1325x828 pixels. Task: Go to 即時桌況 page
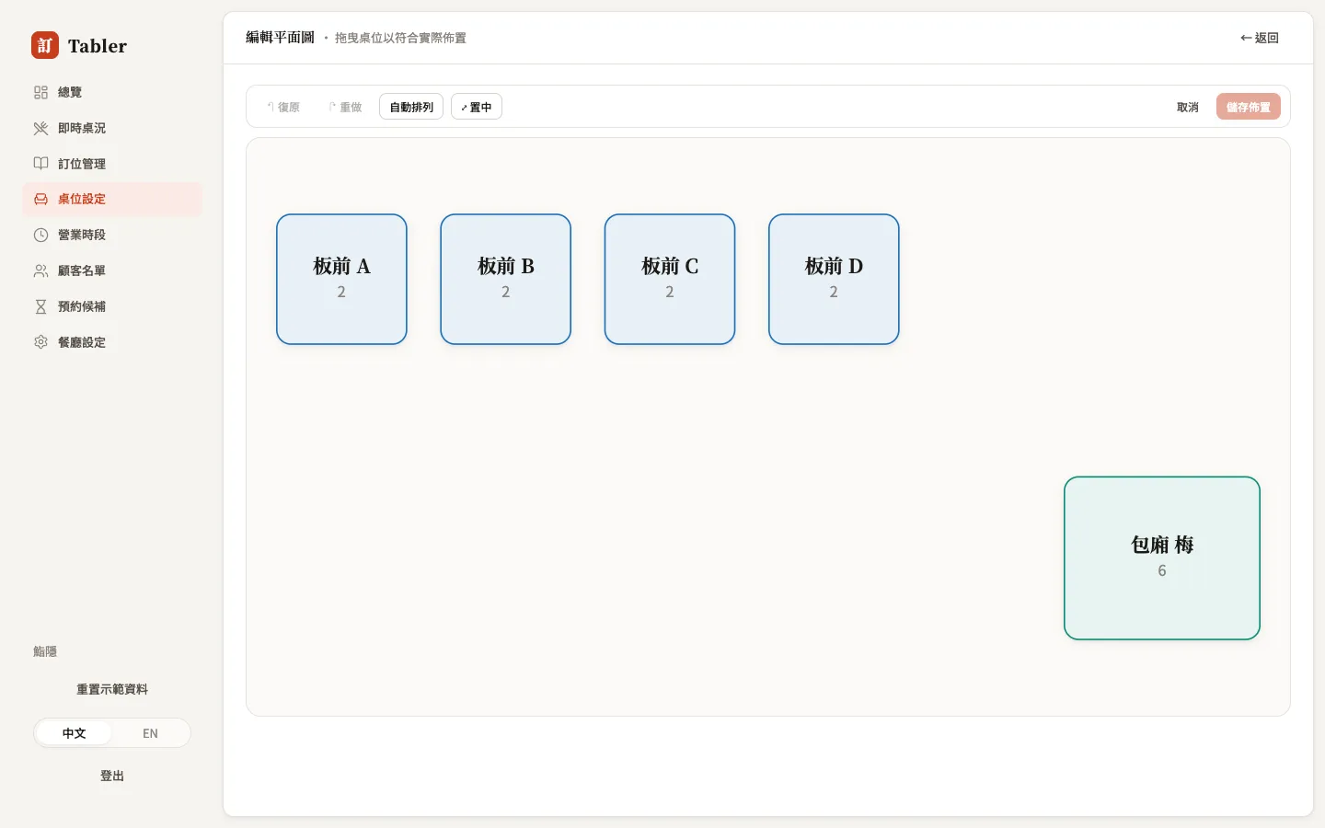(112, 128)
